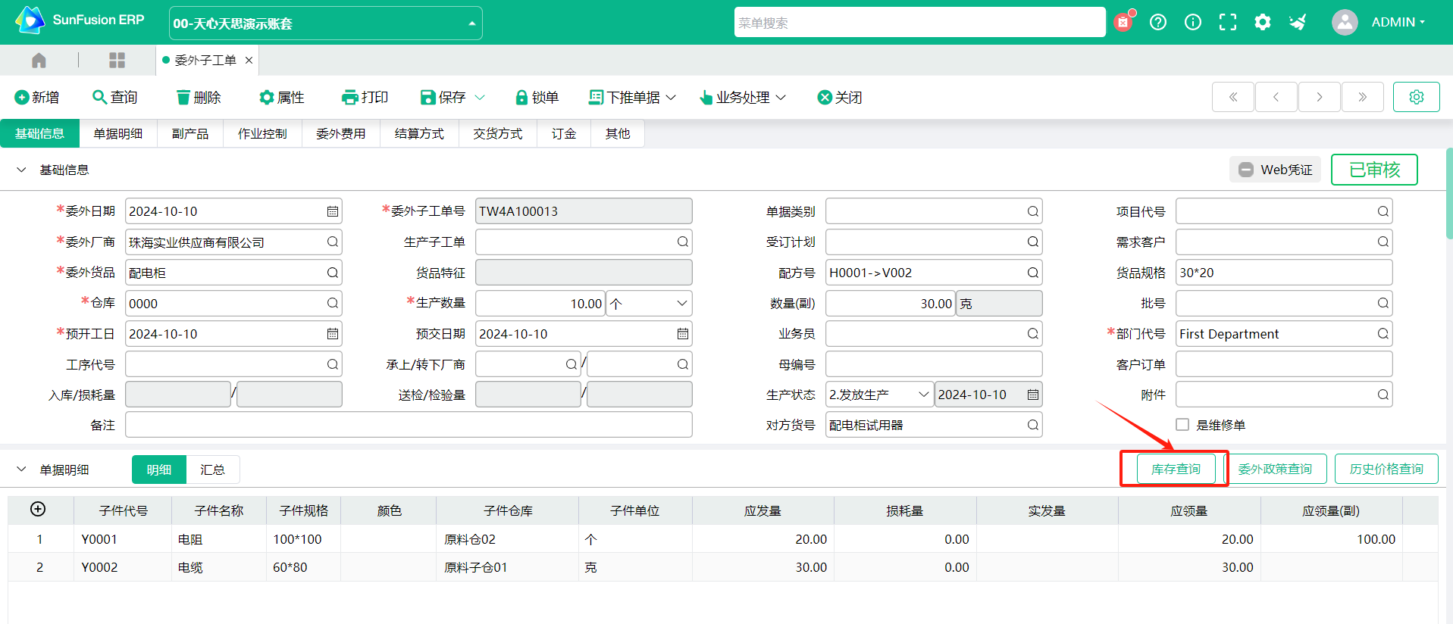Viewport: 1453px width, 624px height.
Task: Go to the next record
Action: click(x=1320, y=97)
